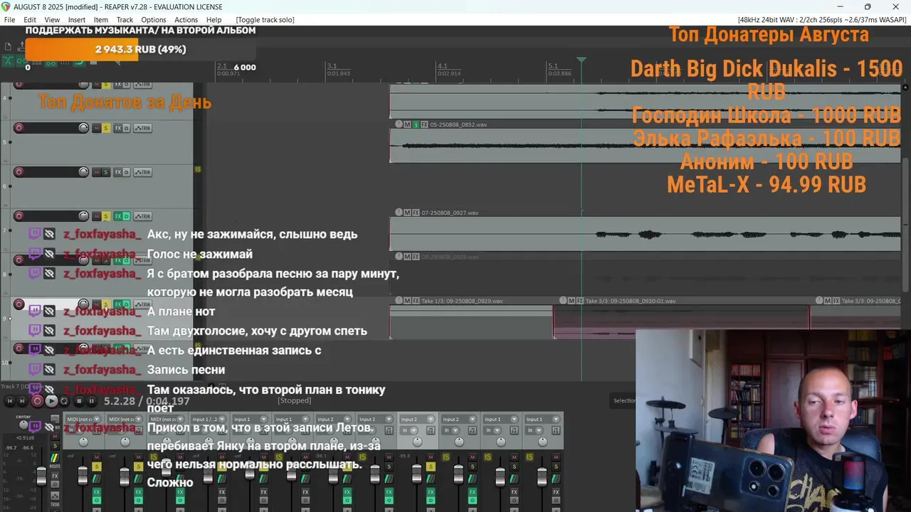Screen dimensions: 911x512
Task: Pause playback with the transport pause button
Action: 91,401
